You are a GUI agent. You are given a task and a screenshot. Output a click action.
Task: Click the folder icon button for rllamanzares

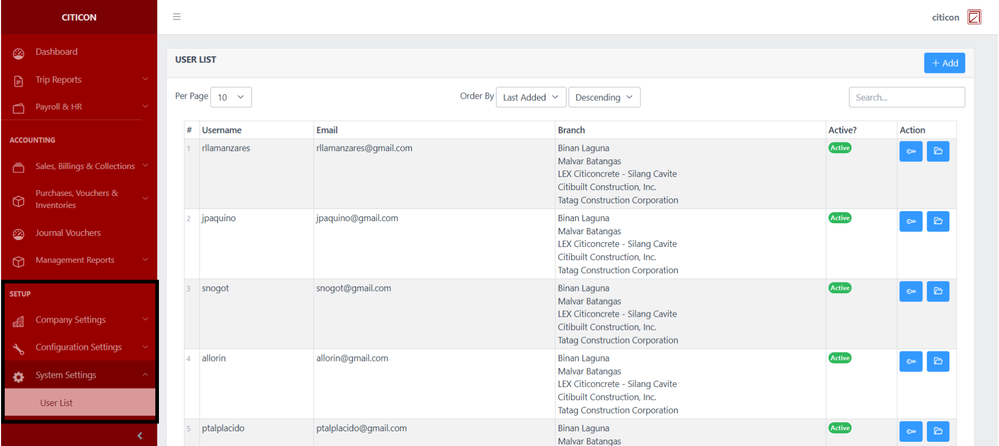click(938, 151)
